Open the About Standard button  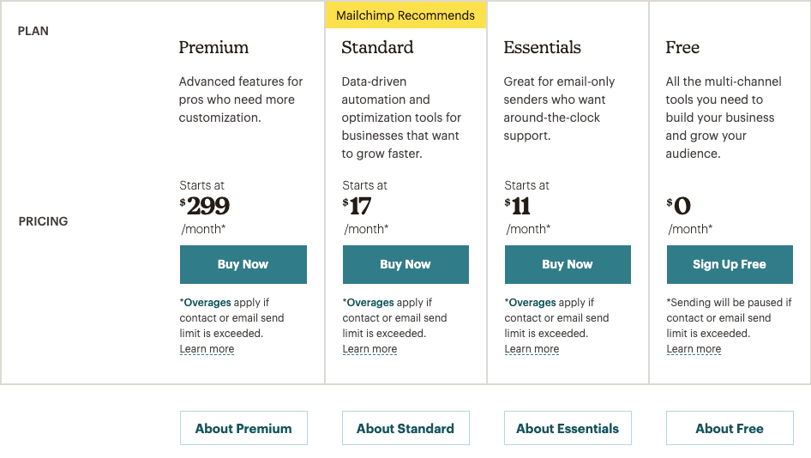pyautogui.click(x=405, y=428)
